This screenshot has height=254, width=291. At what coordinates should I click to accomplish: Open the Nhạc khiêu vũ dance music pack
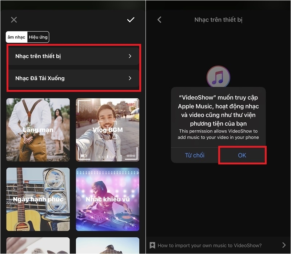107,199
